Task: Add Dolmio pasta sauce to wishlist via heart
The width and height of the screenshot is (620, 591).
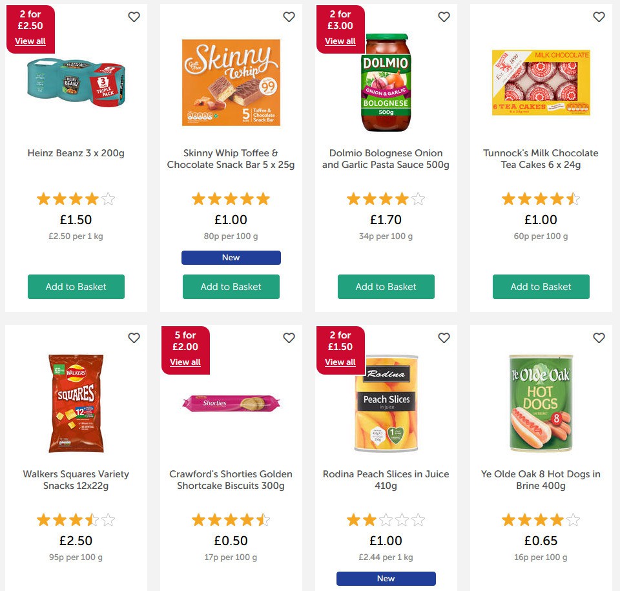Action: [x=444, y=17]
